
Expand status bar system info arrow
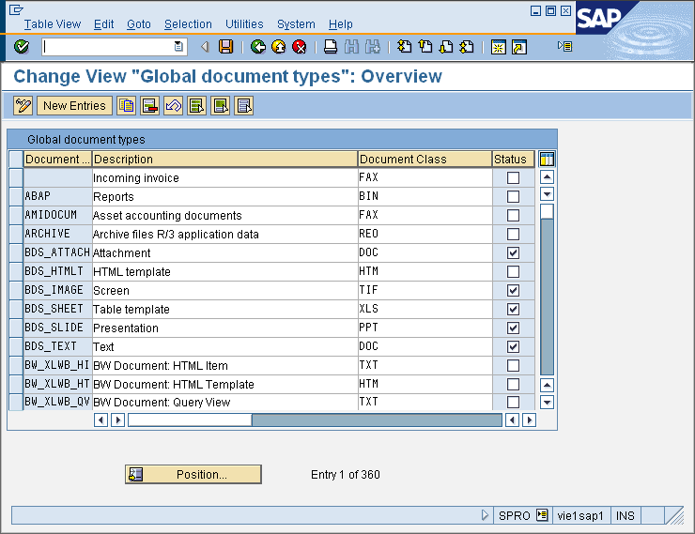[485, 515]
